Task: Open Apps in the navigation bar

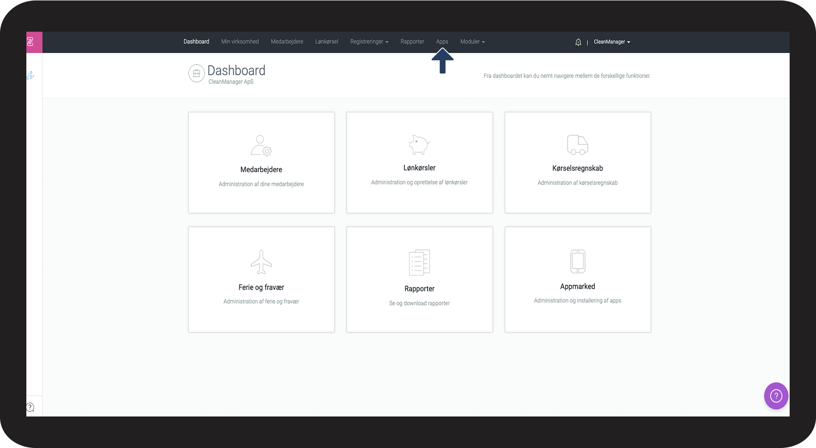Action: coord(442,42)
